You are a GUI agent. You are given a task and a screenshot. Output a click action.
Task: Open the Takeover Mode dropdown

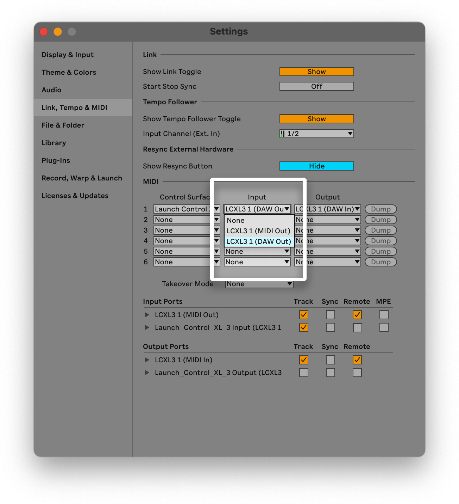pyautogui.click(x=259, y=284)
